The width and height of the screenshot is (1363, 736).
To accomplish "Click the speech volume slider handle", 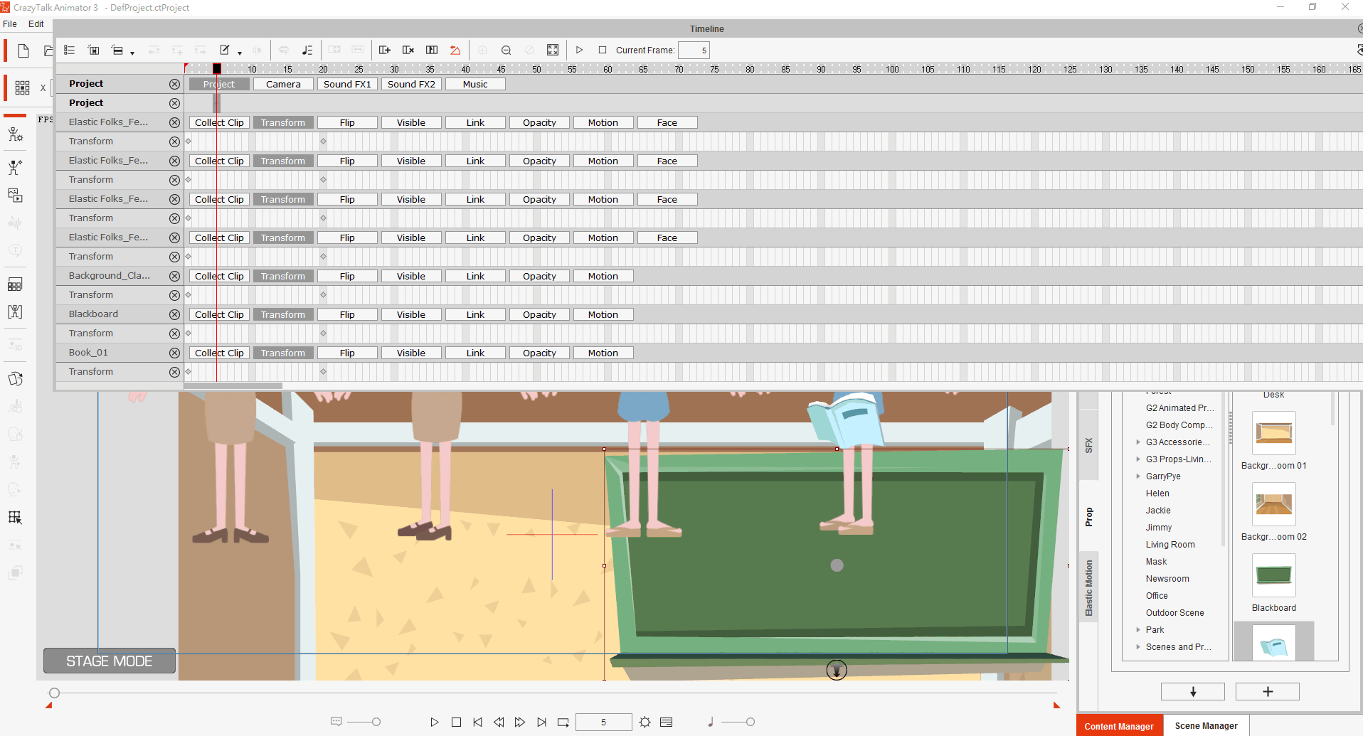I will 376,722.
